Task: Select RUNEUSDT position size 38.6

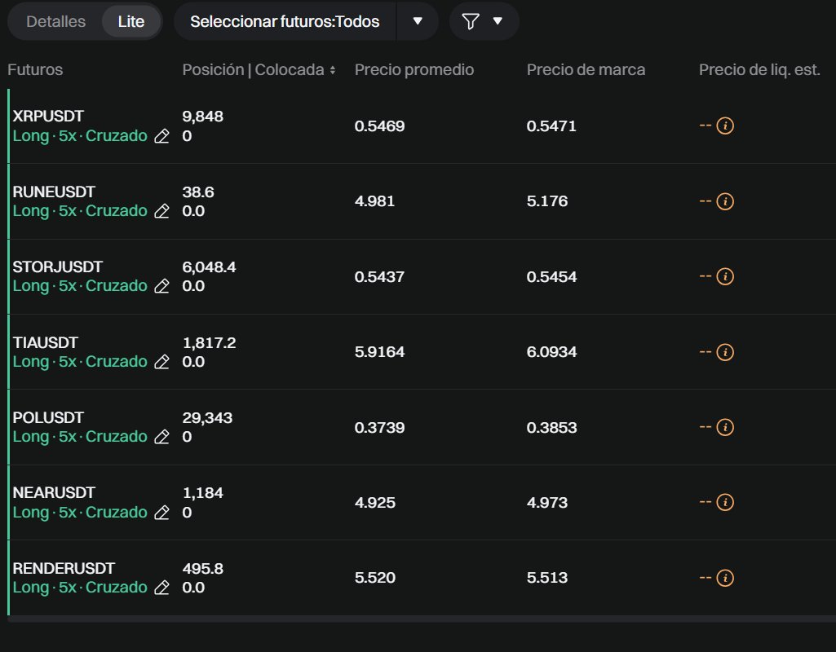Action: (x=198, y=192)
